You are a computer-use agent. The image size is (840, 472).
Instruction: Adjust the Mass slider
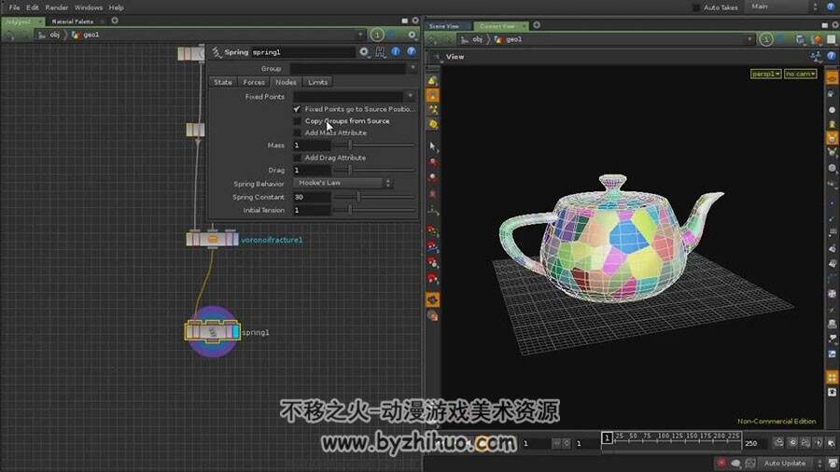tap(374, 145)
